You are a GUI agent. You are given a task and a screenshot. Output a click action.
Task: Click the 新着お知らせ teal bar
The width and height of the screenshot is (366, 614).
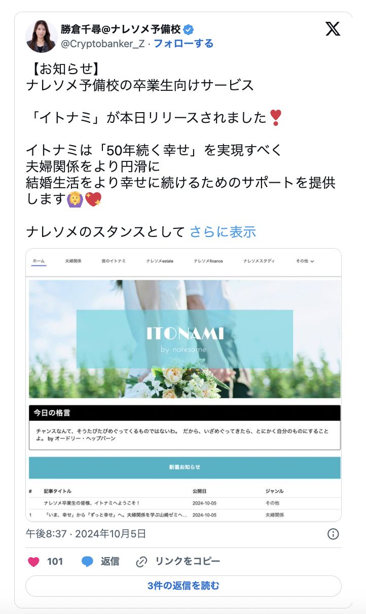coord(185,467)
